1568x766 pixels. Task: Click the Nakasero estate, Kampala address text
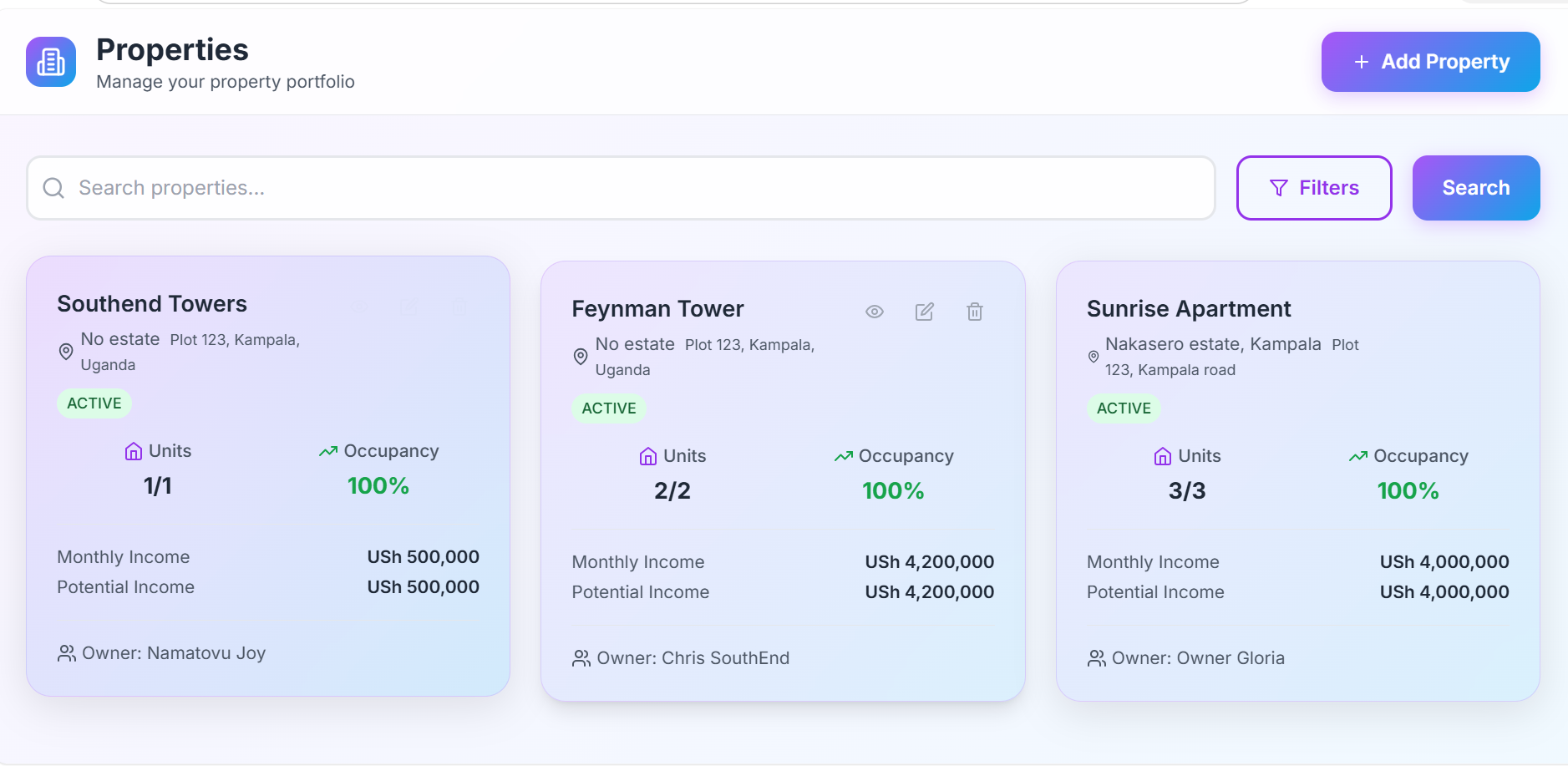1213,344
